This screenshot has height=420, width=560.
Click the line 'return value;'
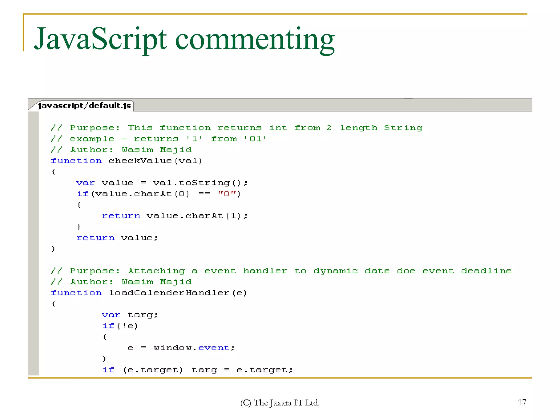(x=117, y=238)
